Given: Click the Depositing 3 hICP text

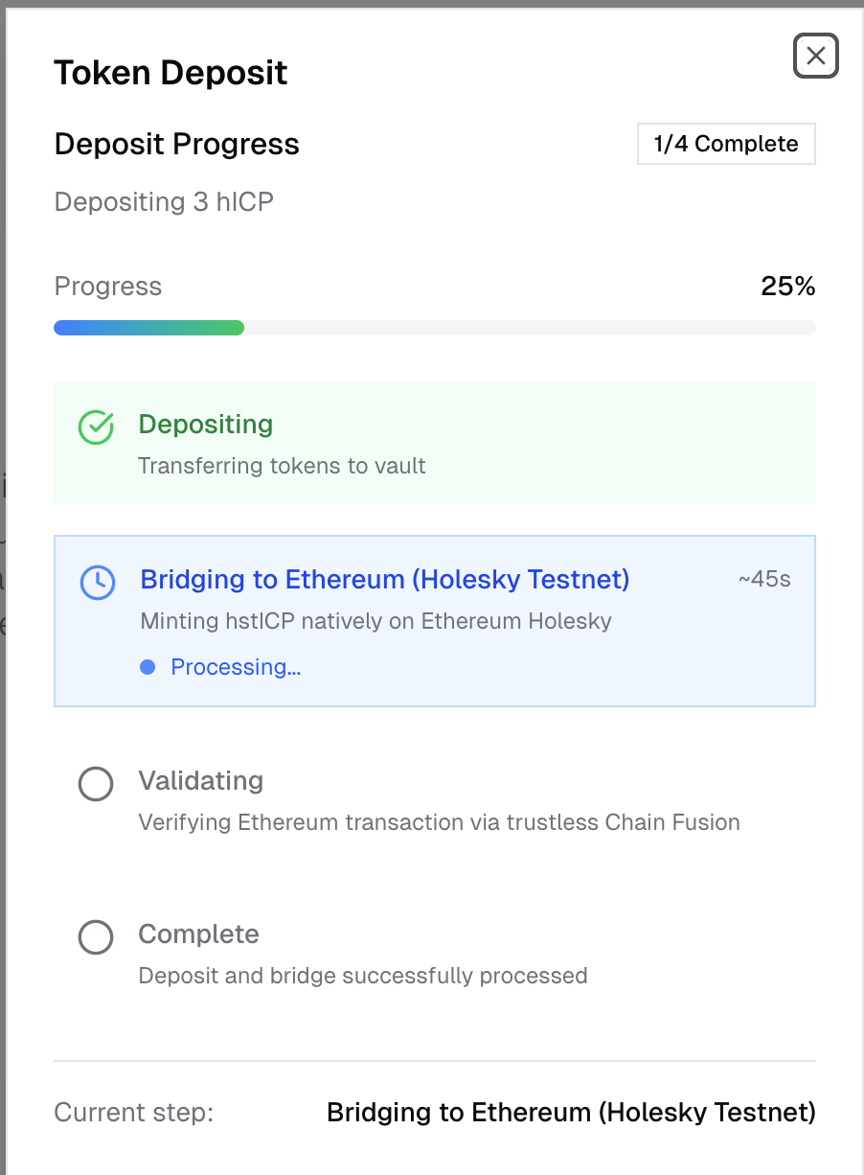Looking at the screenshot, I should [x=164, y=202].
